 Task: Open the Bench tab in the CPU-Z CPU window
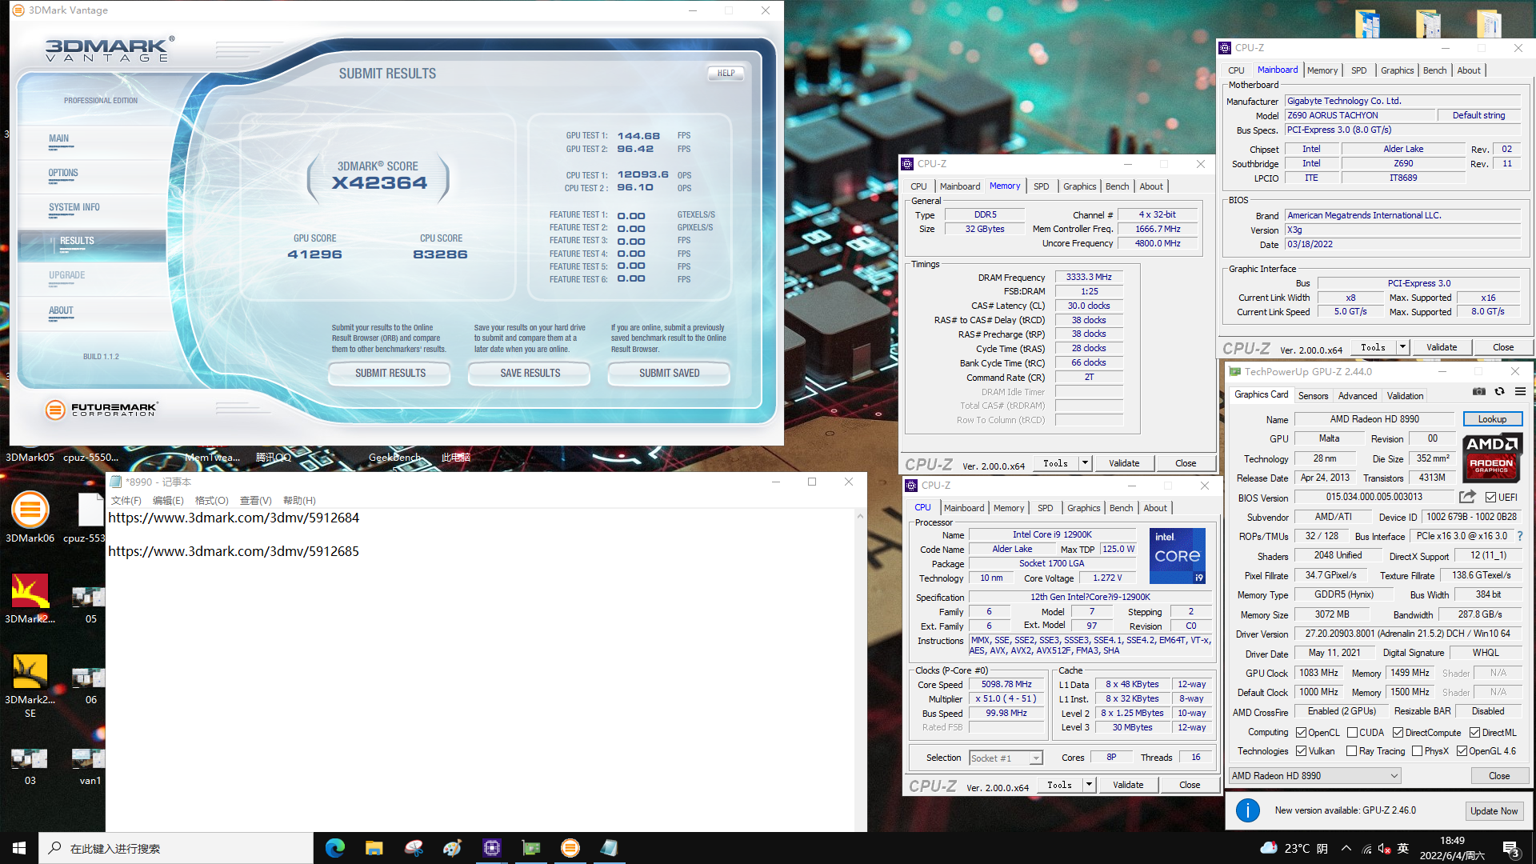1121,508
